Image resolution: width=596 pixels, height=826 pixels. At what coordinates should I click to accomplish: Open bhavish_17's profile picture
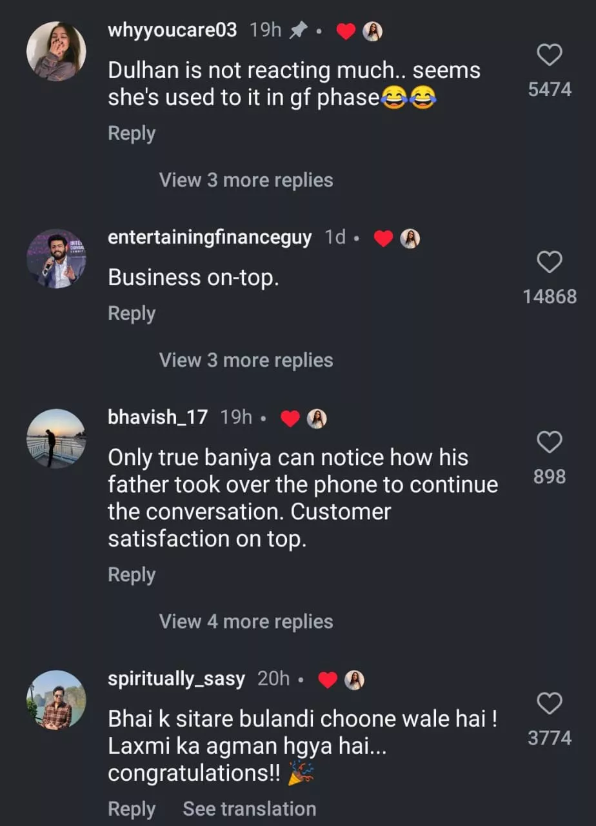(x=56, y=438)
